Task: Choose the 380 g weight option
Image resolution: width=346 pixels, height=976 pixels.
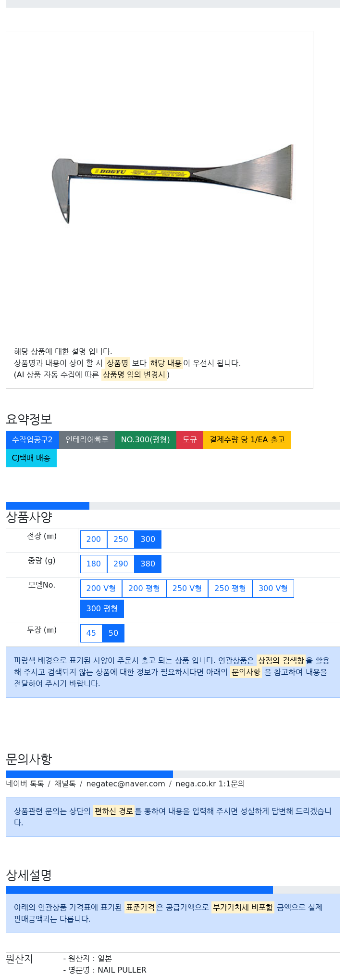Action: click(148, 564)
